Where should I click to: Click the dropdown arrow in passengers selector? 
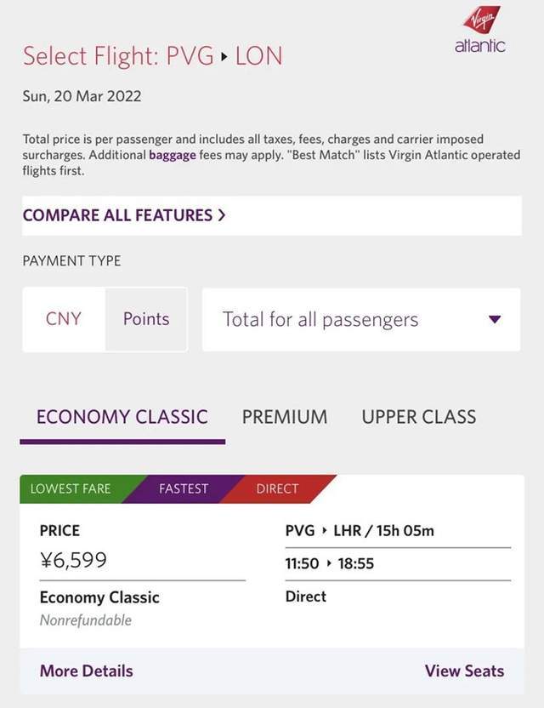[495, 319]
